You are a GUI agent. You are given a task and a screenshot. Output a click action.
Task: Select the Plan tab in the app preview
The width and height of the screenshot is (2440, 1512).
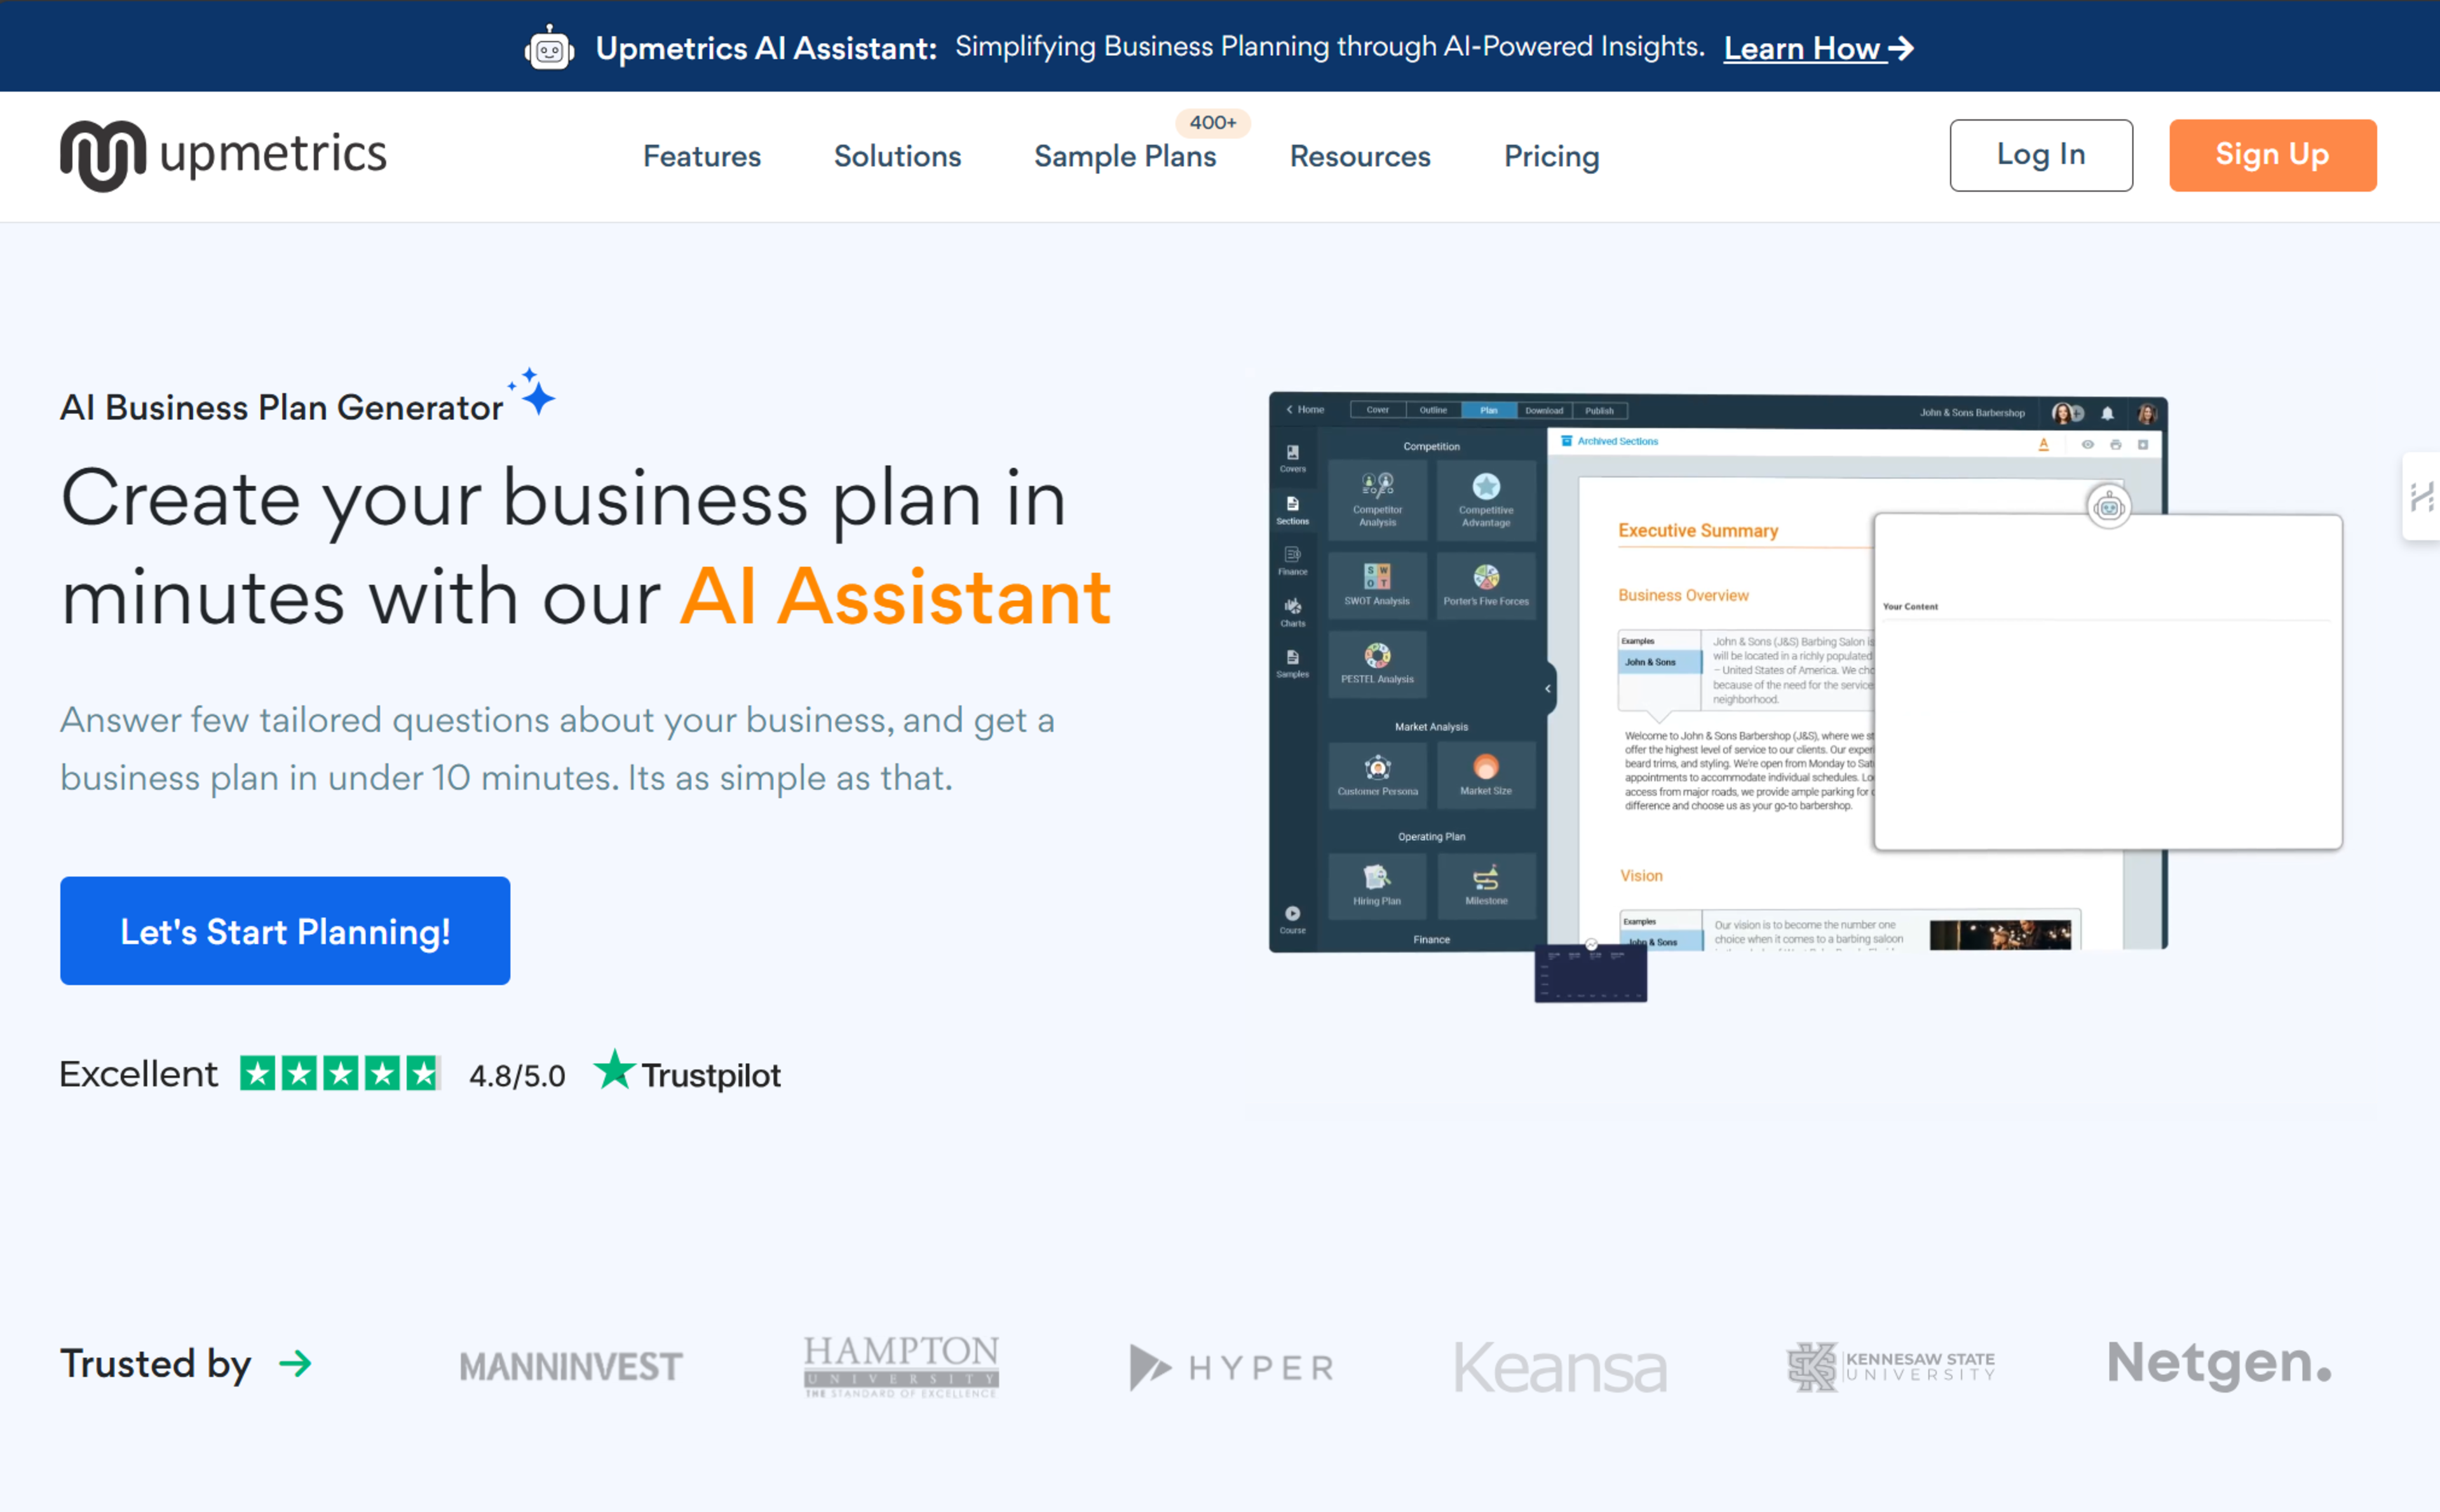[1489, 410]
